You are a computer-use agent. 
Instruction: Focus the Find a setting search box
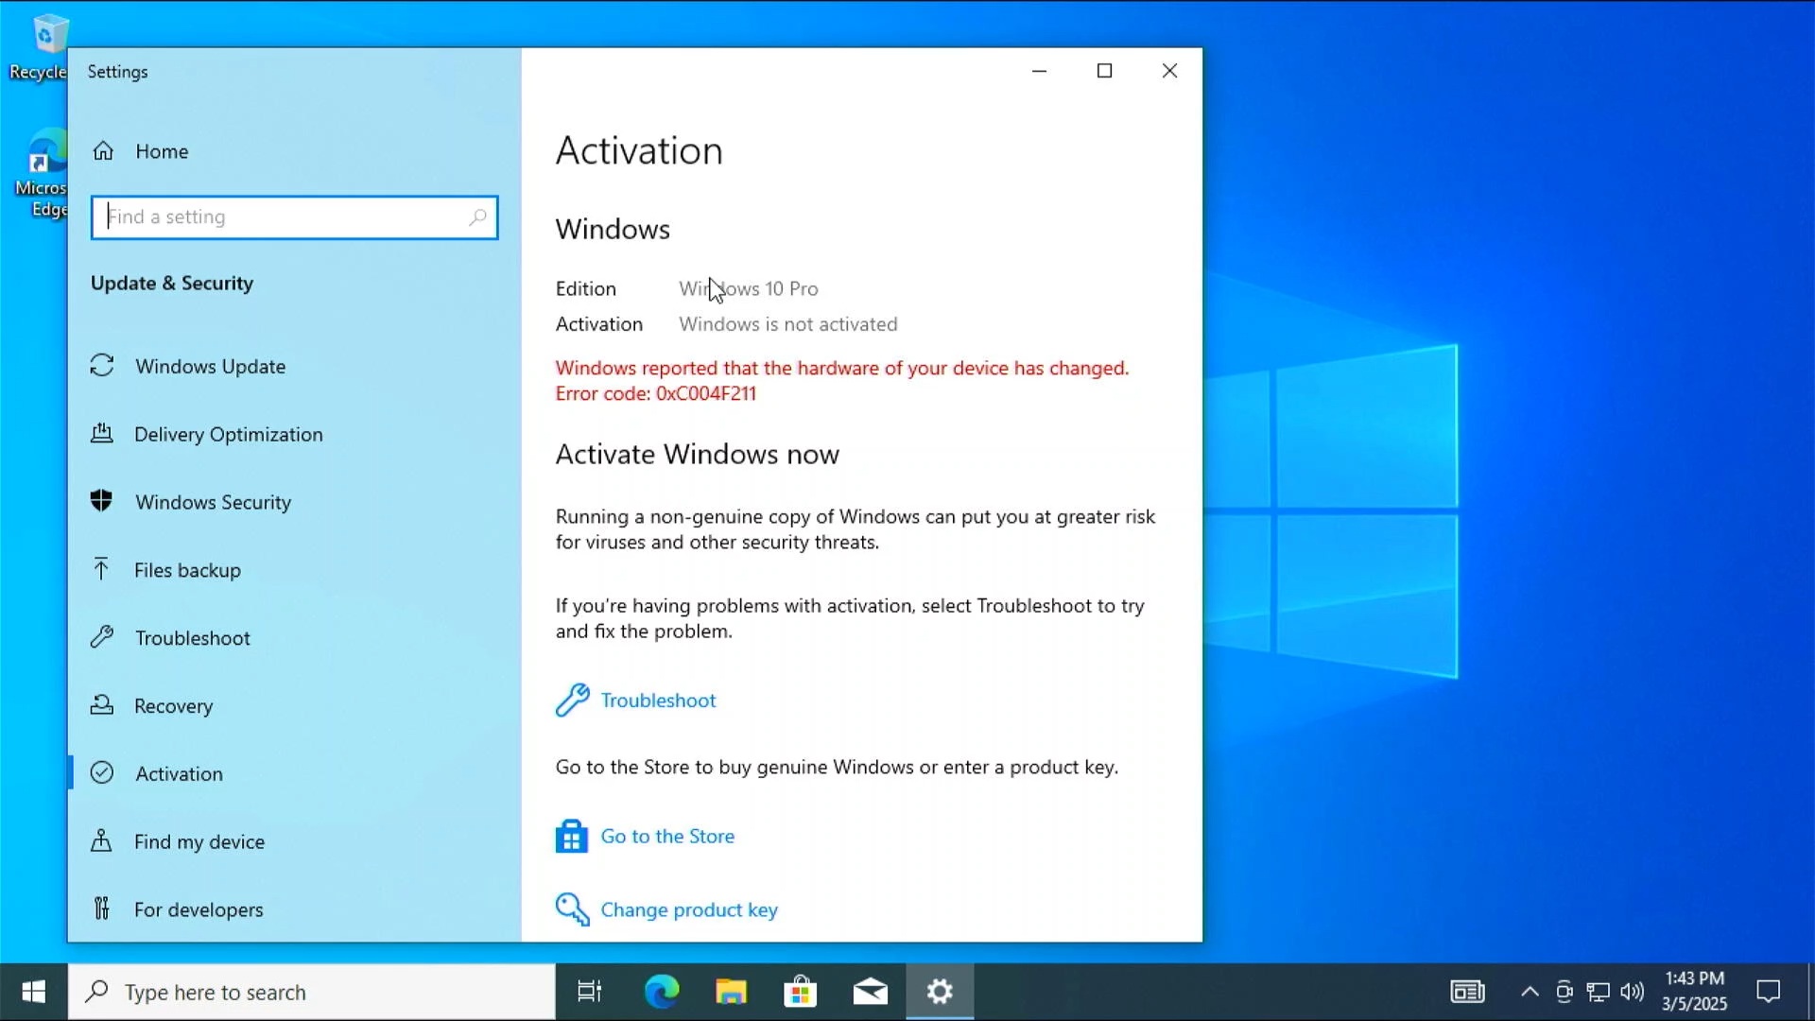click(294, 217)
